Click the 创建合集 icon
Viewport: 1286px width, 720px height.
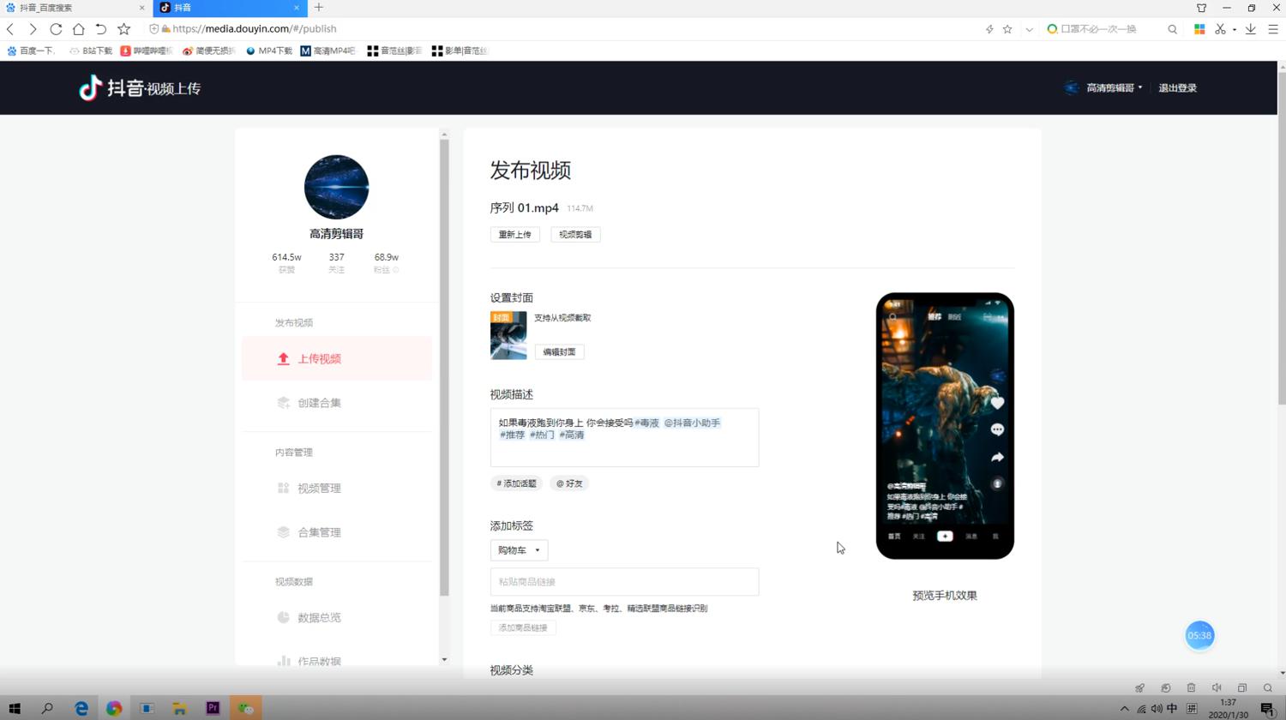(283, 403)
